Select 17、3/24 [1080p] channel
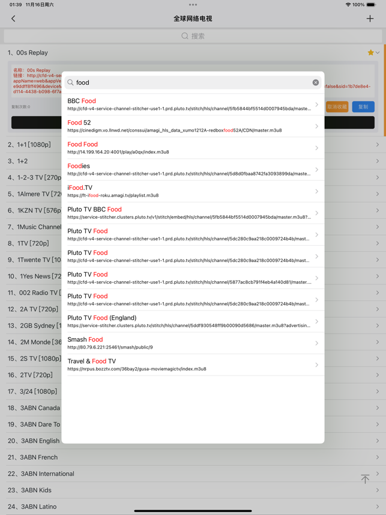The height and width of the screenshot is (515, 386). coord(193,391)
